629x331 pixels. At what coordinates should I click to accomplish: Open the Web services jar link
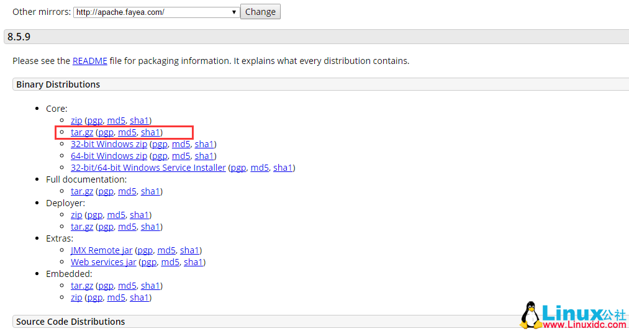103,262
